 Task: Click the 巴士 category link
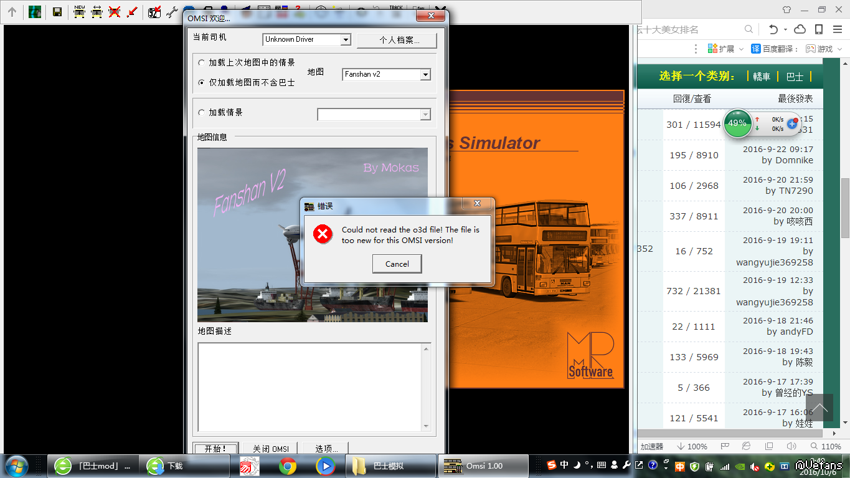click(x=795, y=77)
